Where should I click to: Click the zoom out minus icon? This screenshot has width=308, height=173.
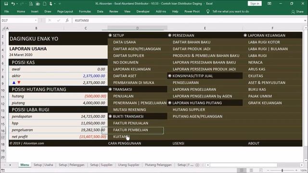coord(268,171)
